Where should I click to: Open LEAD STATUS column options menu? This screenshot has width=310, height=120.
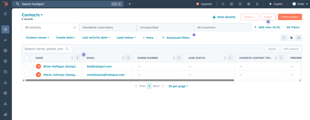click(x=230, y=58)
